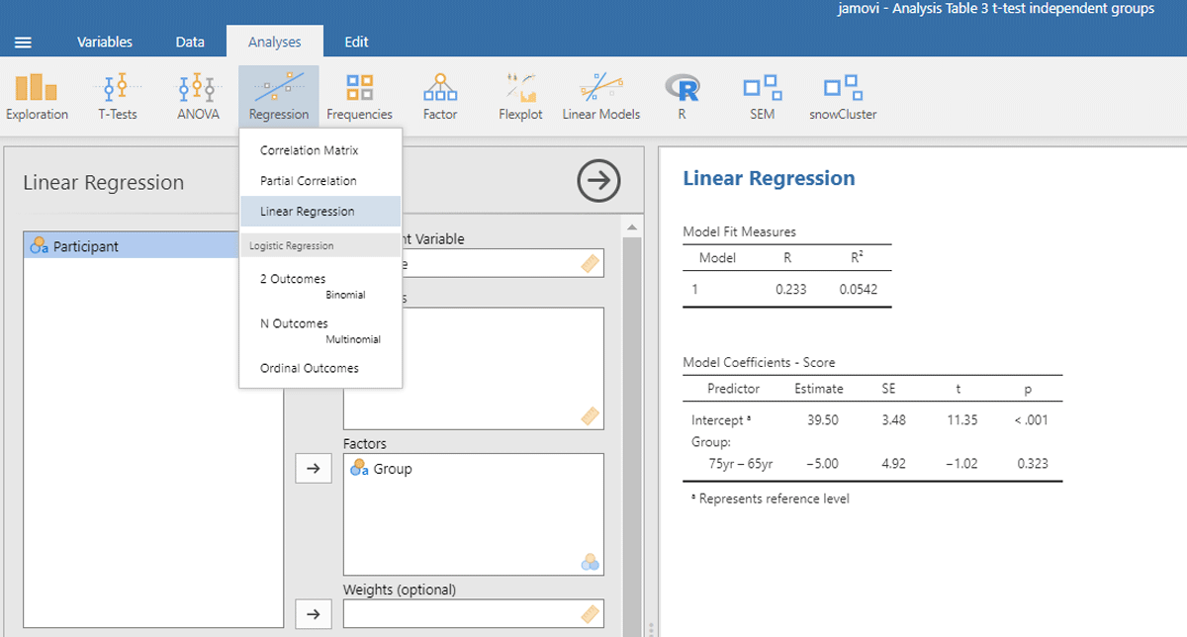Screen dimensions: 1187x637
Task: Choose Partial Correlation menu entry
Action: click(x=308, y=181)
